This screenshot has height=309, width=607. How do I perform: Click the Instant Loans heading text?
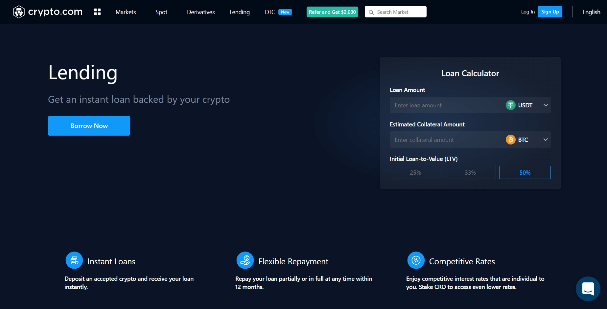[111, 261]
